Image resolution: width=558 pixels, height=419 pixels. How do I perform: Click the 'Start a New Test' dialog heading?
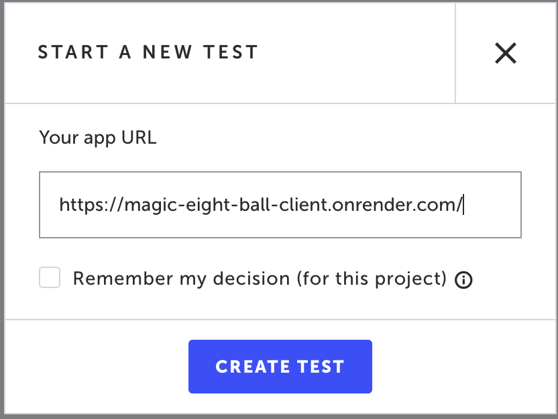148,52
